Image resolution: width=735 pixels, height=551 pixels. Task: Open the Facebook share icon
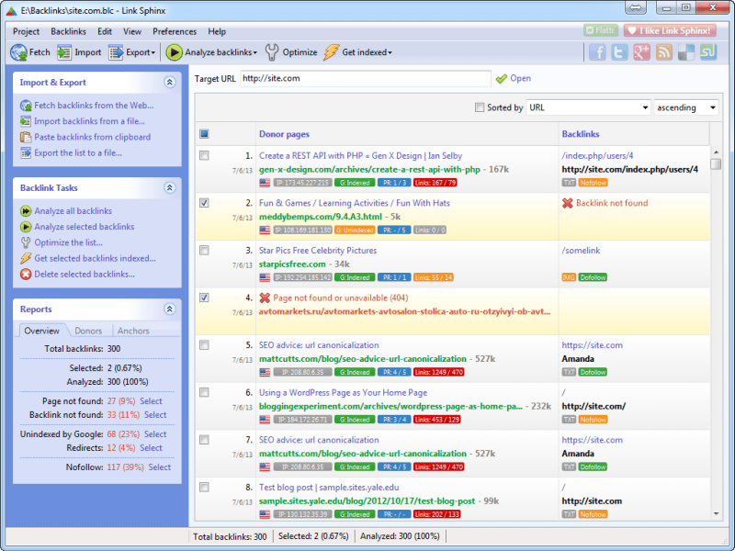597,52
